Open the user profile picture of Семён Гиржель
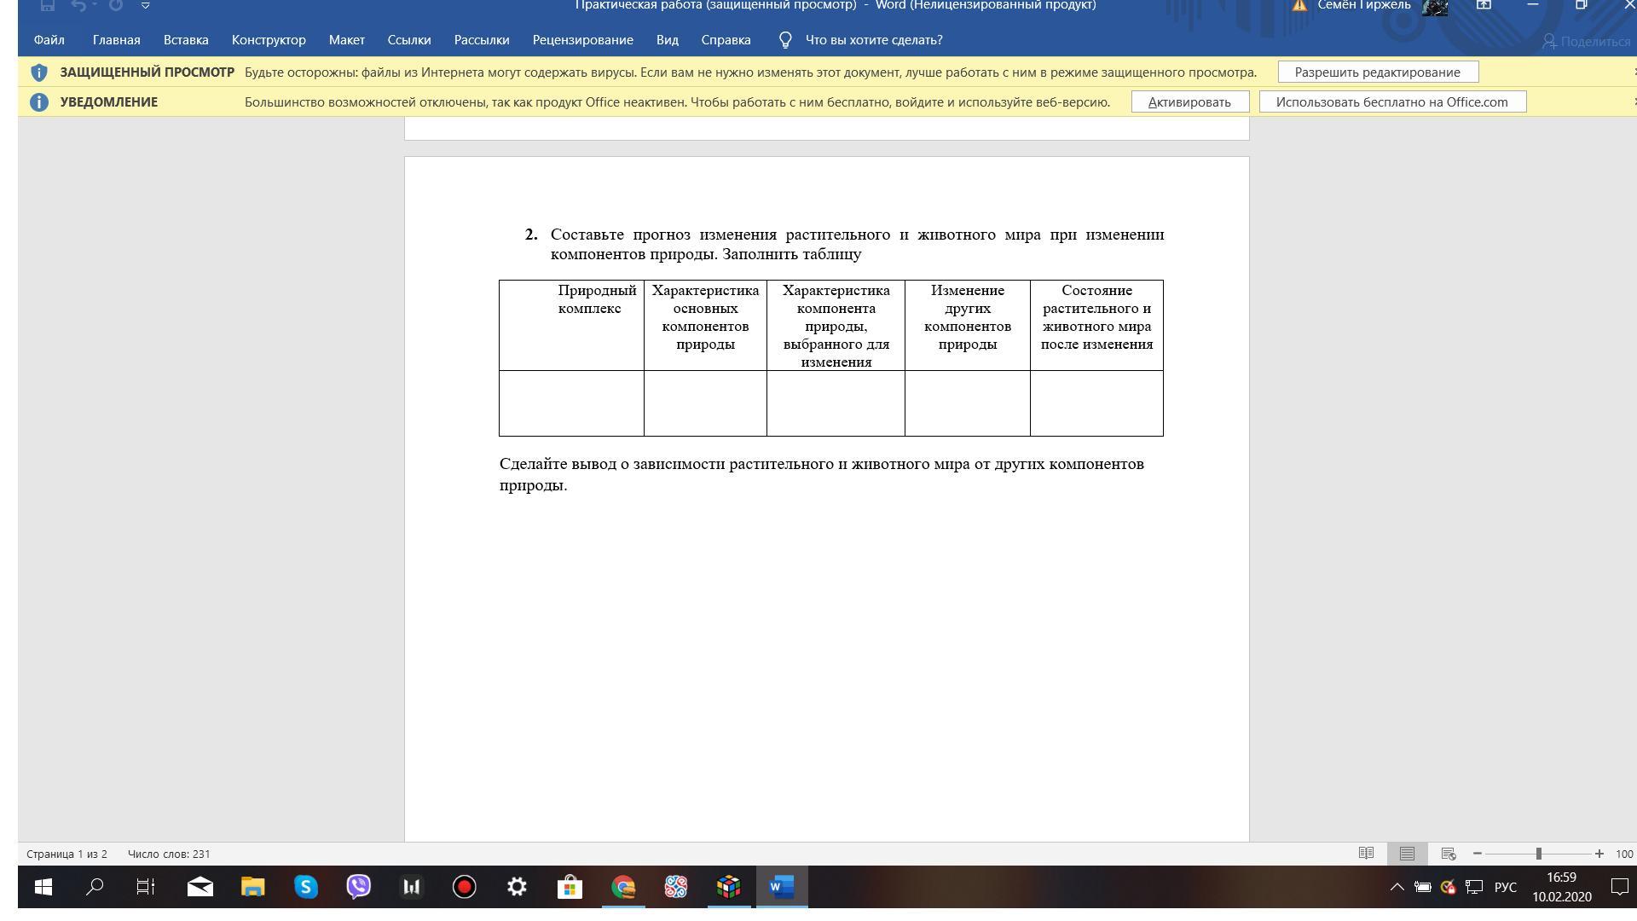Screen dimensions: 1637x921 (x=1435, y=7)
